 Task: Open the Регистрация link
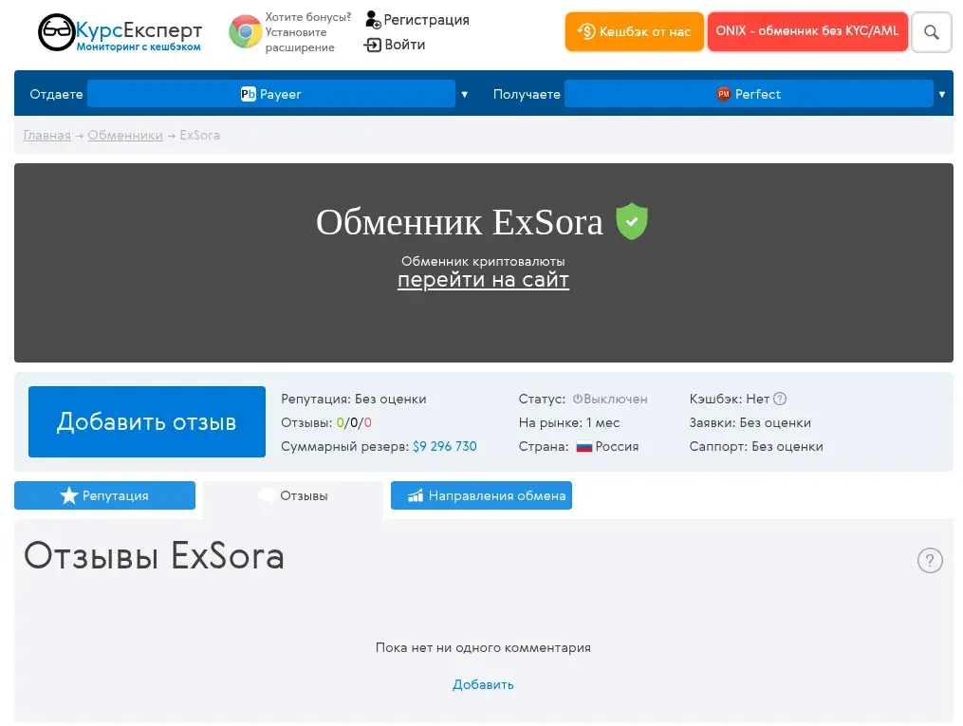pos(426,20)
